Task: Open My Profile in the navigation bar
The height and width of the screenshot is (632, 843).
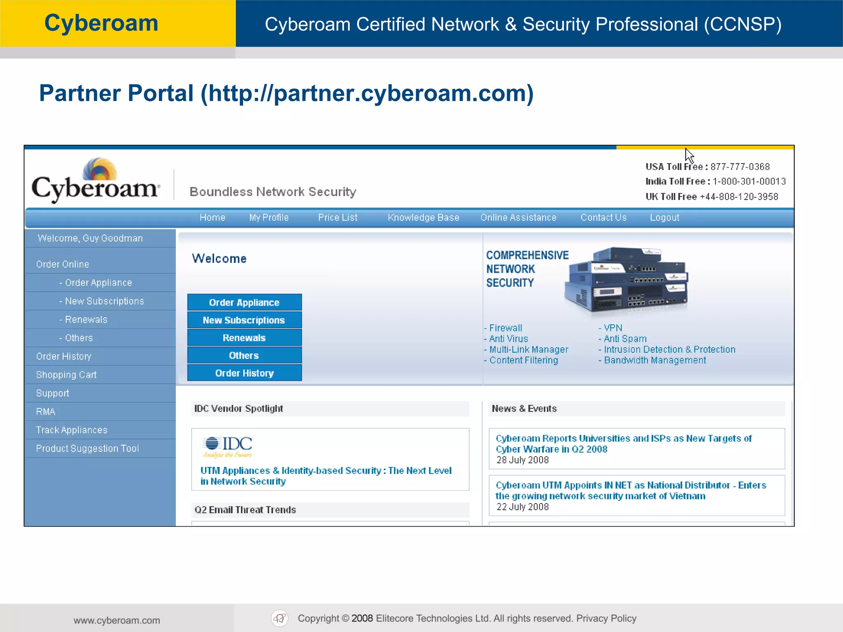Action: coord(269,218)
